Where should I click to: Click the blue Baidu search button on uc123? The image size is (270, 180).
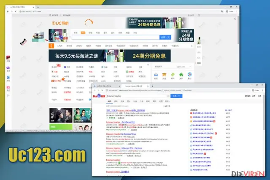(165, 37)
